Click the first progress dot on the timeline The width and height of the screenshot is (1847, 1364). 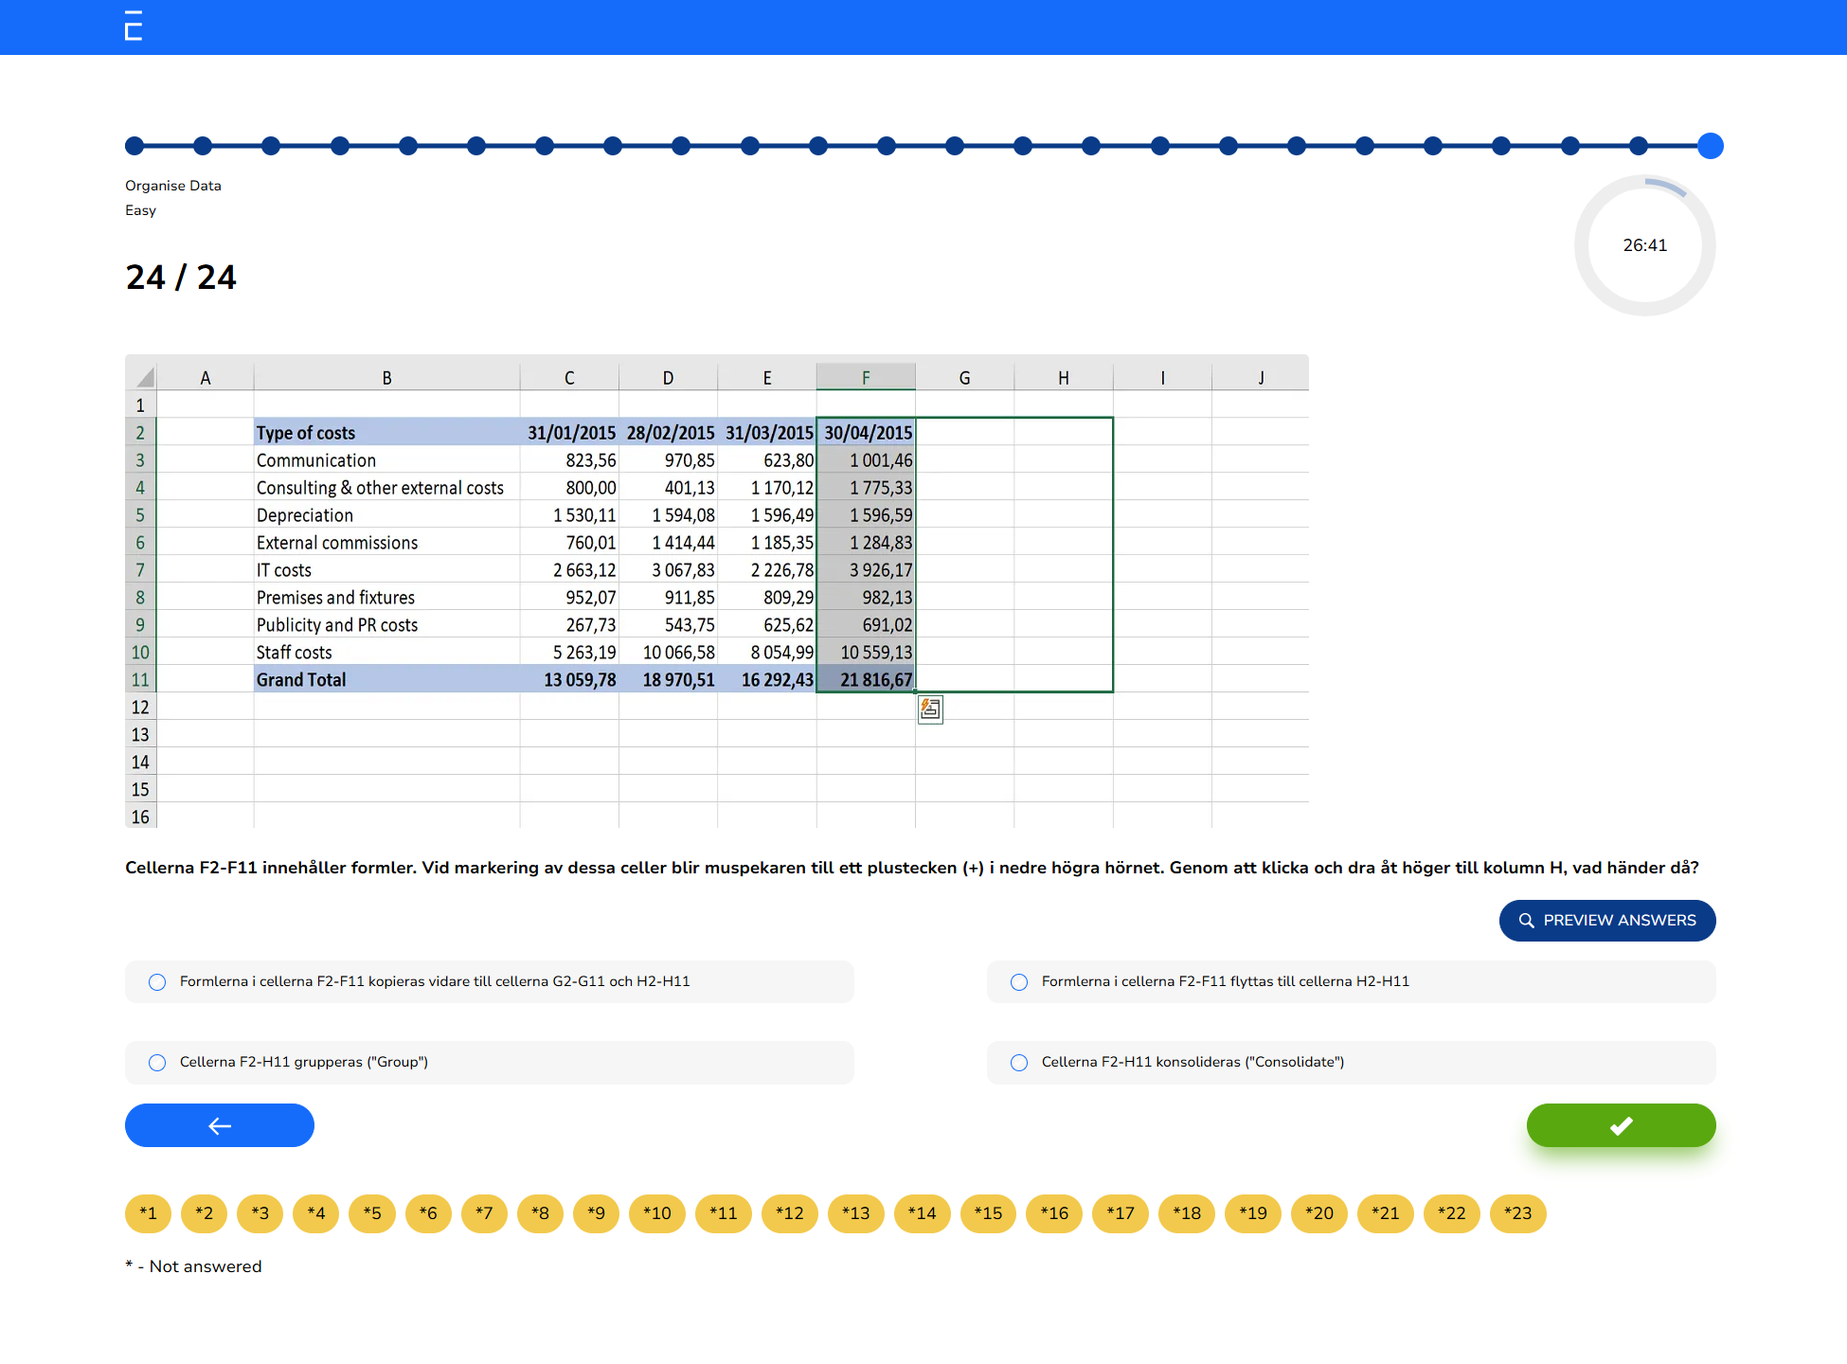pos(134,146)
